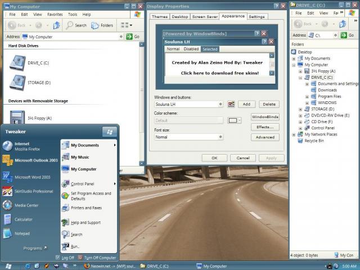
Task: Select Downloads folder in Folders tree
Action: 324,90
